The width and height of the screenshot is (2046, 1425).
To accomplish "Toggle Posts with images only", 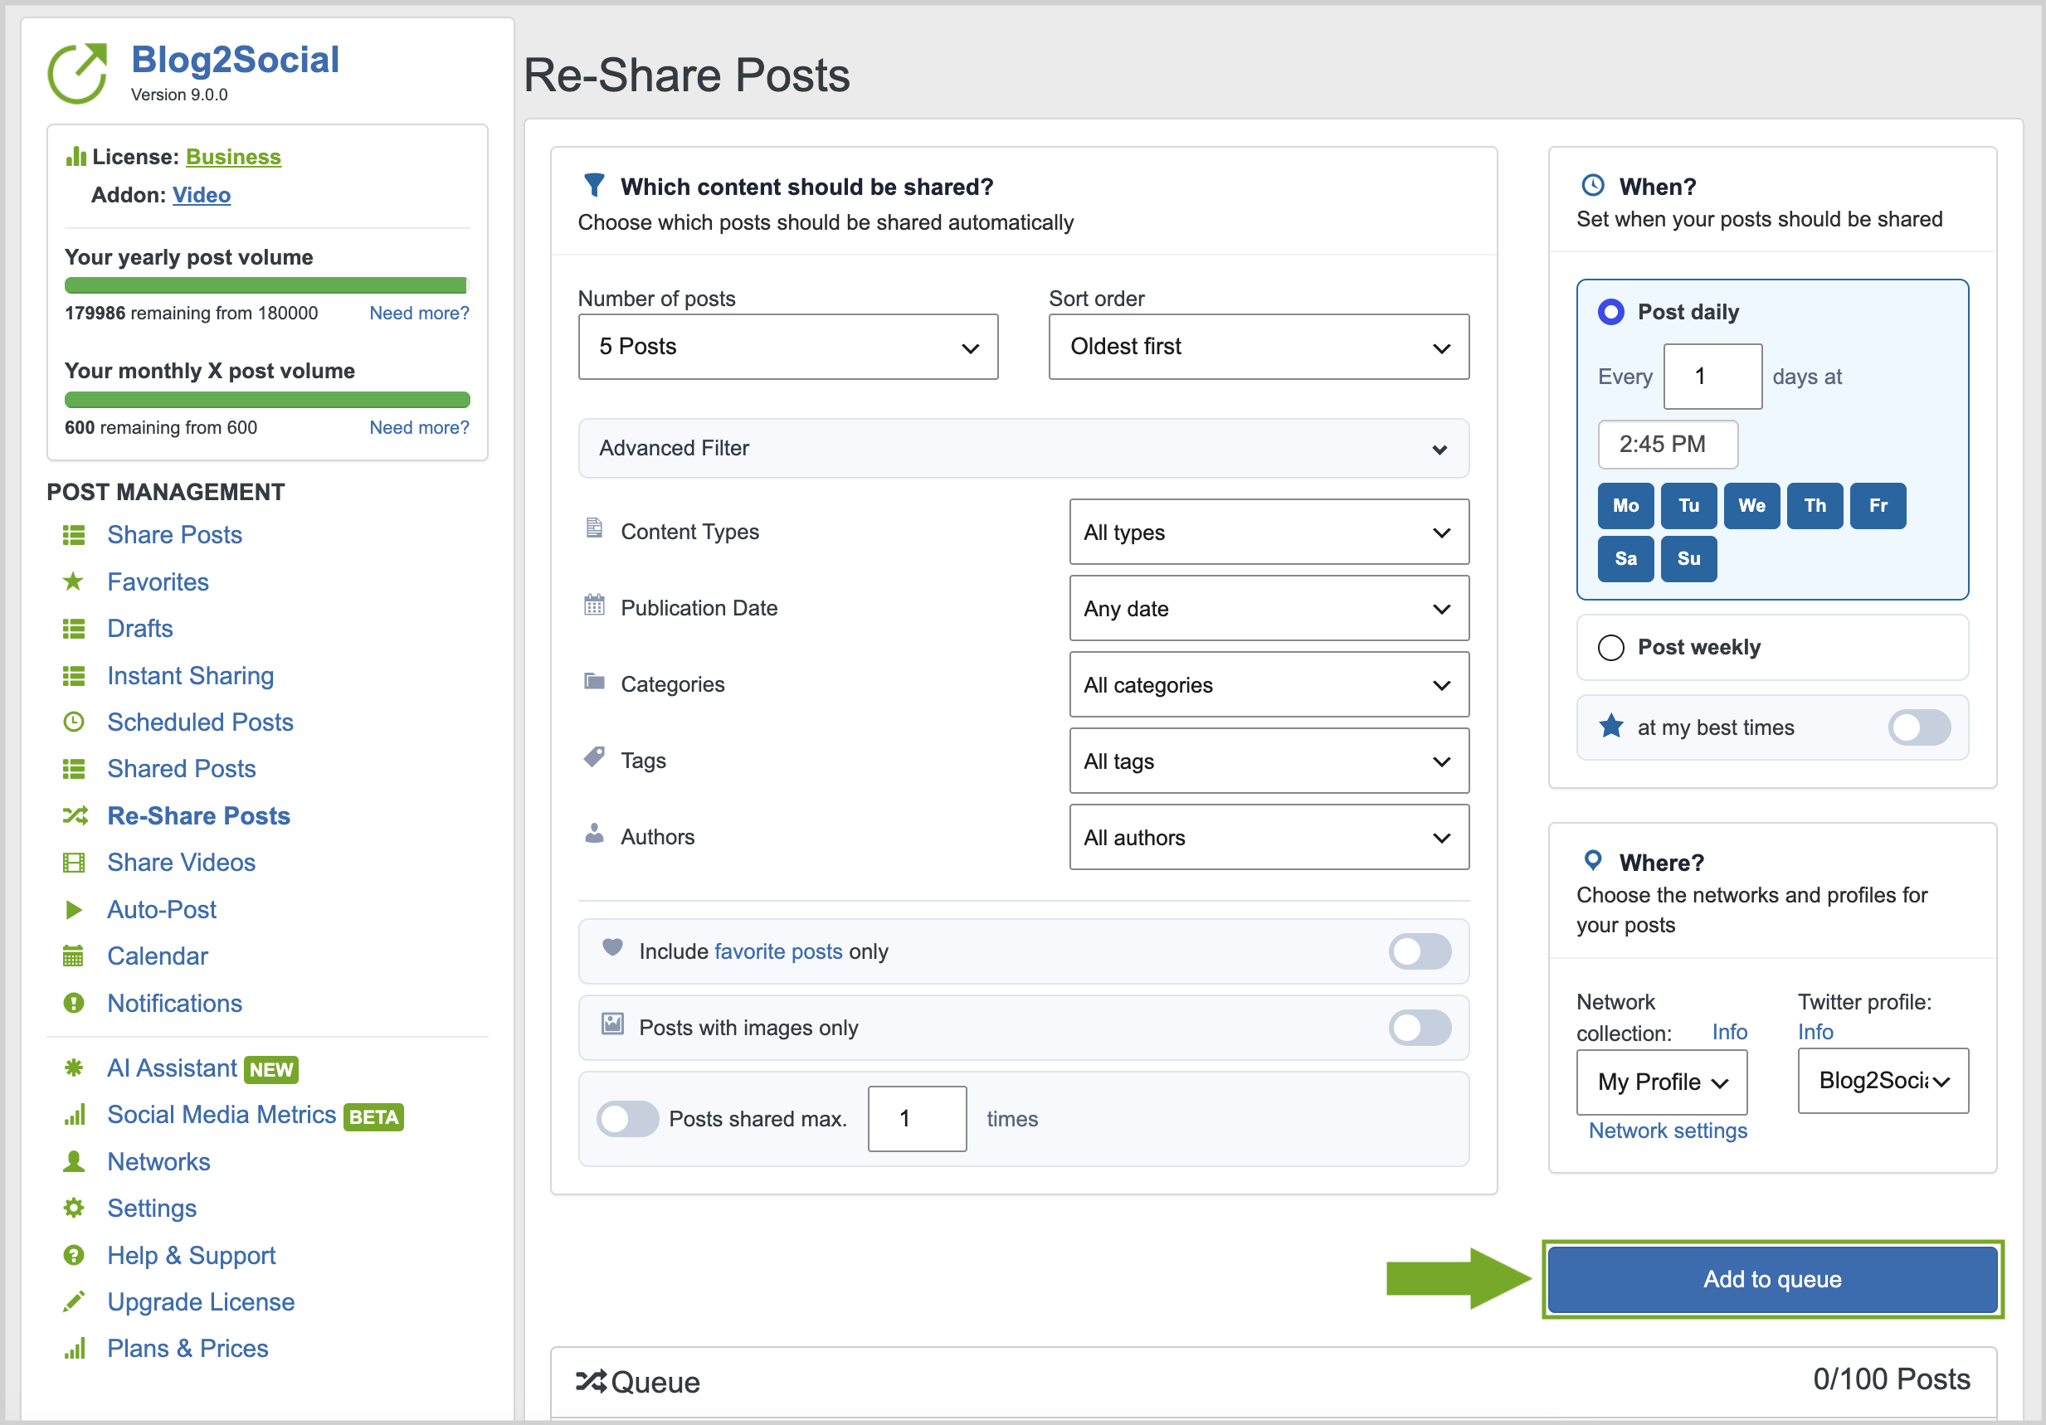I will point(1420,1028).
